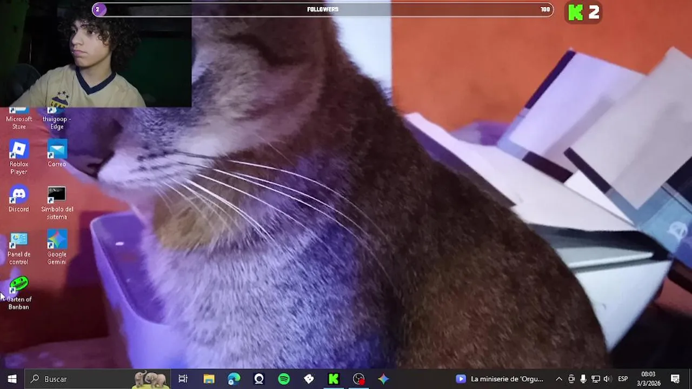This screenshot has height=389, width=692.
Task: Open the thaigoop - Edge desktop shortcut
Action: [57, 119]
